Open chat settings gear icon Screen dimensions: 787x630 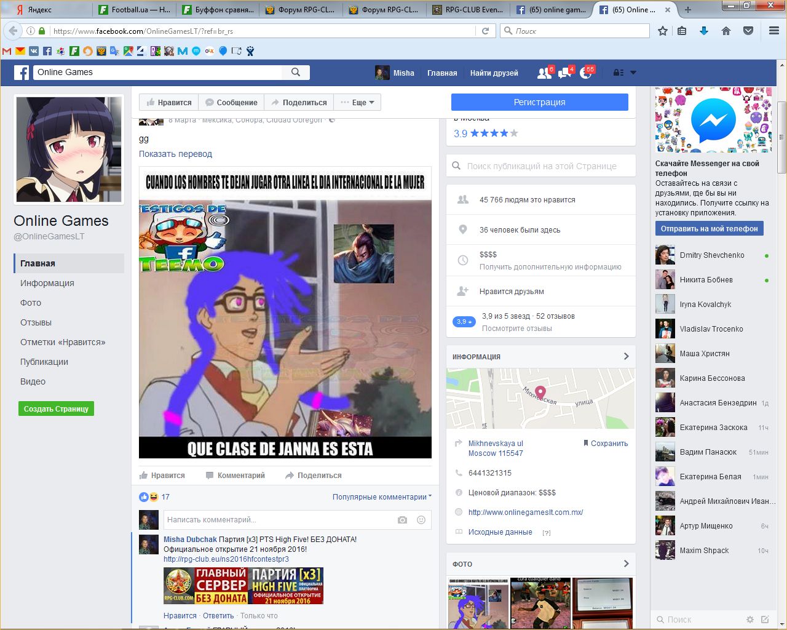coord(749,620)
